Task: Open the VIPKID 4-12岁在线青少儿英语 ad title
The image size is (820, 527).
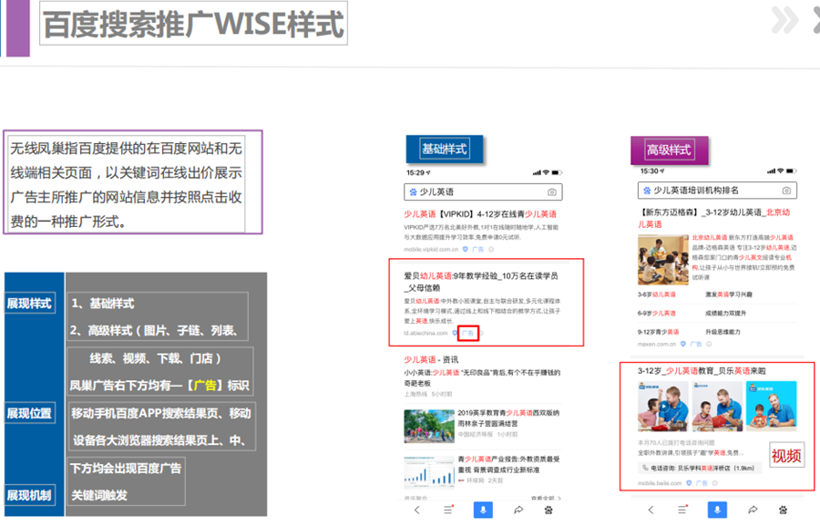Action: point(467,214)
